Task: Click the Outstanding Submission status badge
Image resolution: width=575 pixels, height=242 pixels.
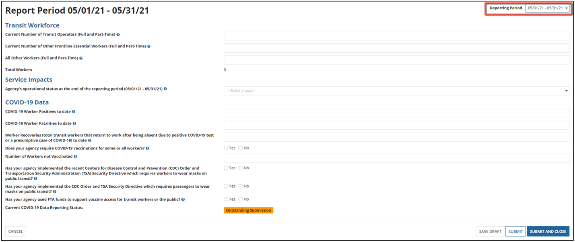Action: point(248,210)
